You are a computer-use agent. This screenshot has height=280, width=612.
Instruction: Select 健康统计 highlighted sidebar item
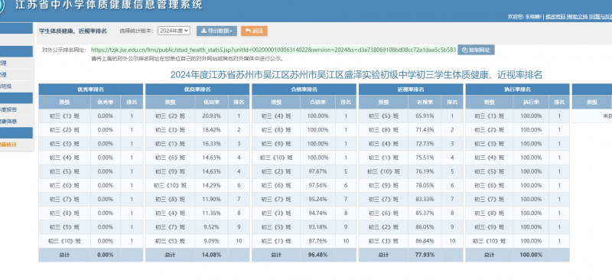point(8,145)
